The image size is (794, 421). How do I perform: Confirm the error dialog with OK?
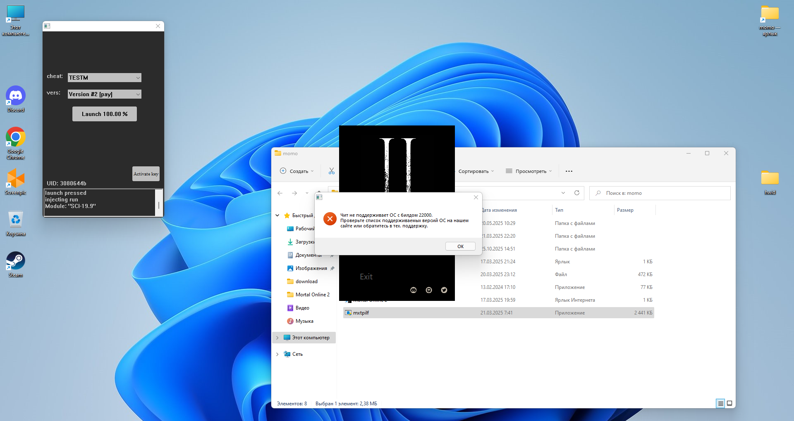tap(460, 246)
